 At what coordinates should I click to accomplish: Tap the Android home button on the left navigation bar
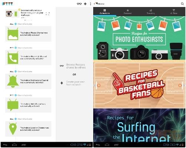pyautogui.click(x=14, y=145)
